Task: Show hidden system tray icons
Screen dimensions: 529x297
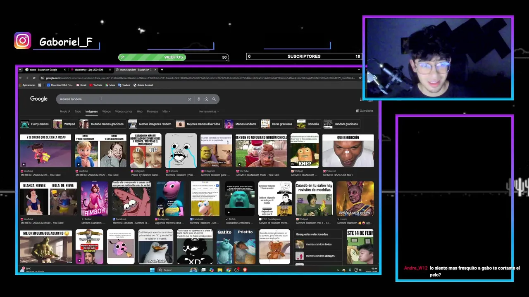Action: point(338,270)
